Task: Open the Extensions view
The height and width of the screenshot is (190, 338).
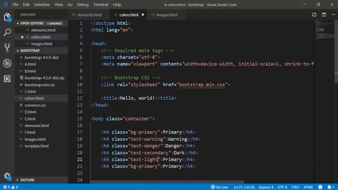Action: [x=7, y=79]
